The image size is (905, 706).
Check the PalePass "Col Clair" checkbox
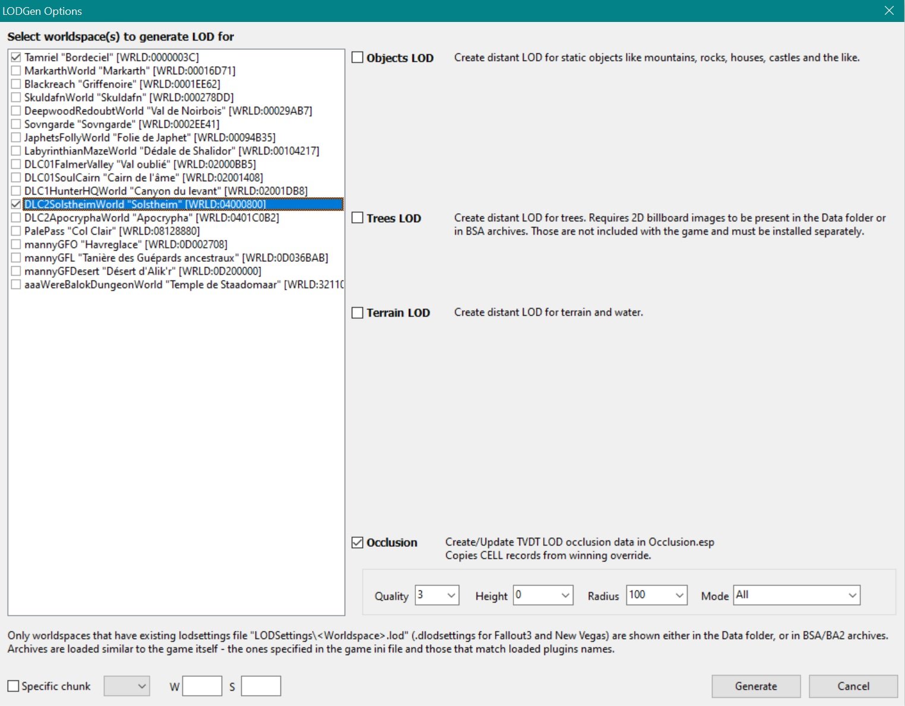(16, 231)
